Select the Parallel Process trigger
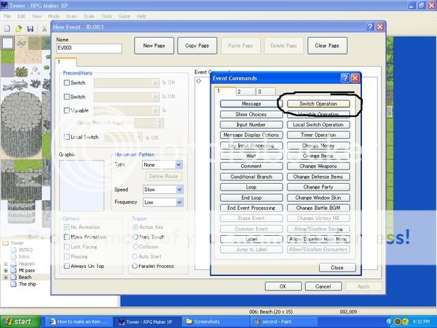This screenshot has height=328, width=437. pos(135,266)
